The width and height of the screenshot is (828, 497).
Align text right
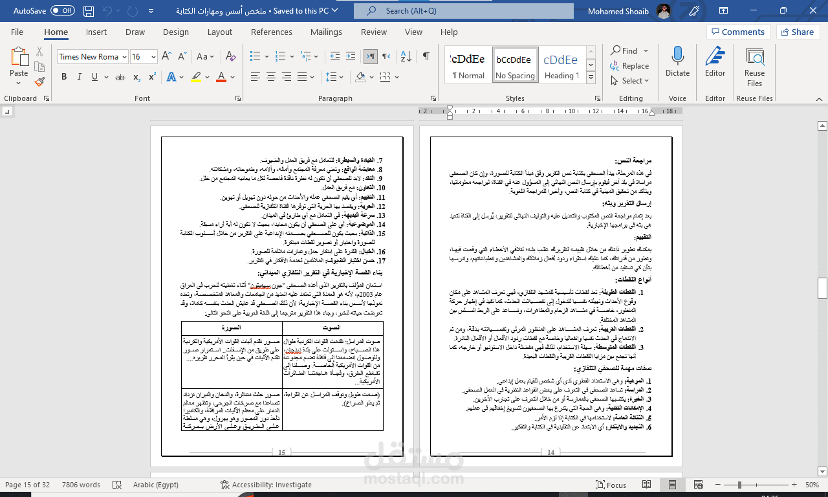[x=287, y=76]
